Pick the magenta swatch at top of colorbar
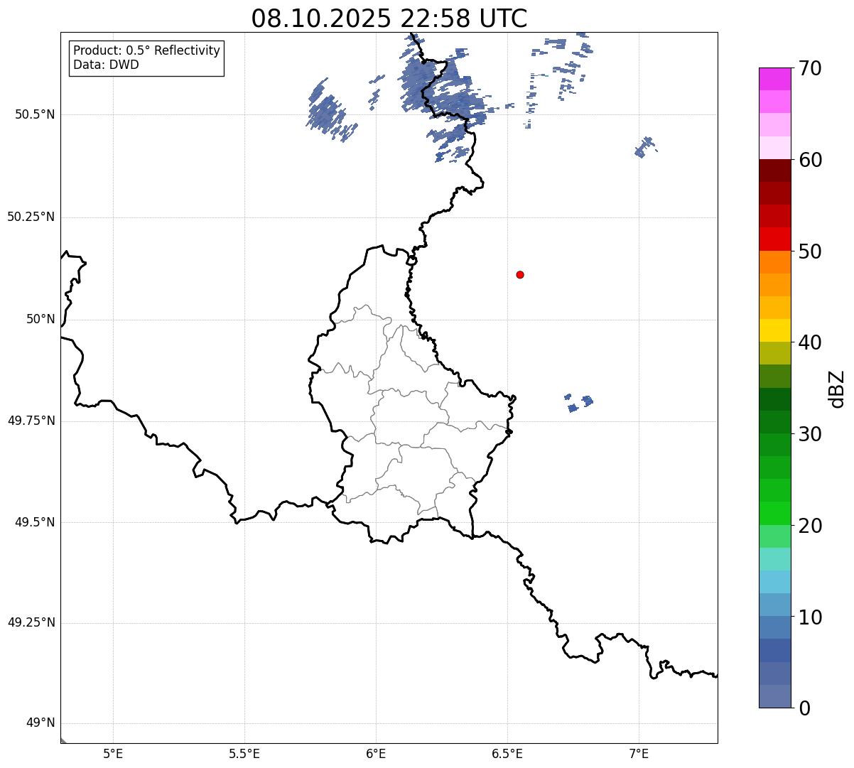The height and width of the screenshot is (768, 854). [775, 79]
